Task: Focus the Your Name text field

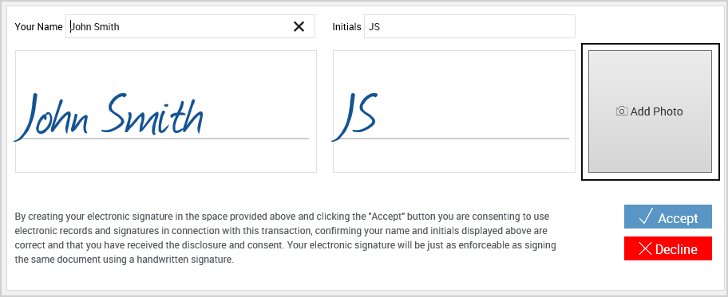Action: 190,26
